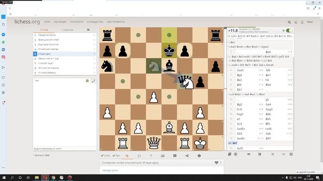Open chapter 2 Французский ответ

tap(65, 40)
